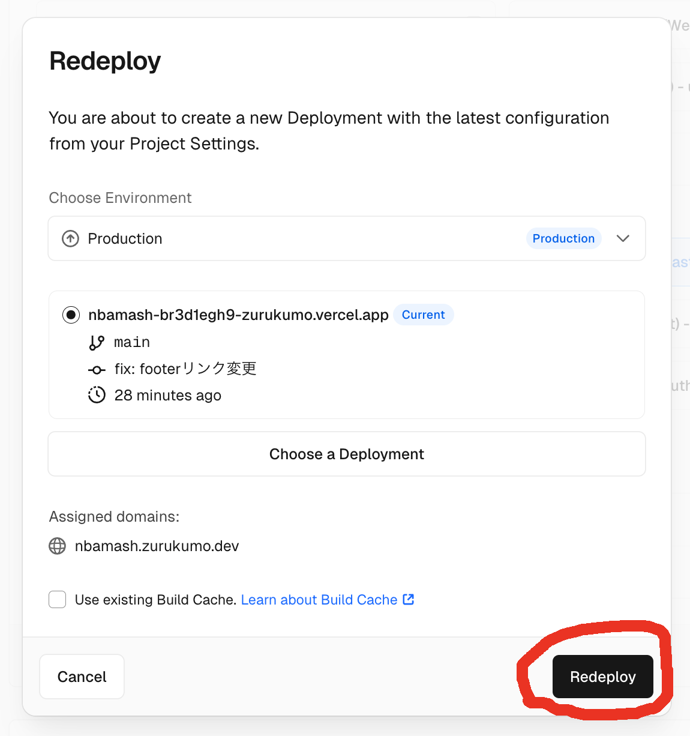
Task: Click the blue Production badge
Action: 563,238
